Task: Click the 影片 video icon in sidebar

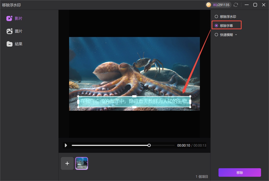Action: pos(10,18)
